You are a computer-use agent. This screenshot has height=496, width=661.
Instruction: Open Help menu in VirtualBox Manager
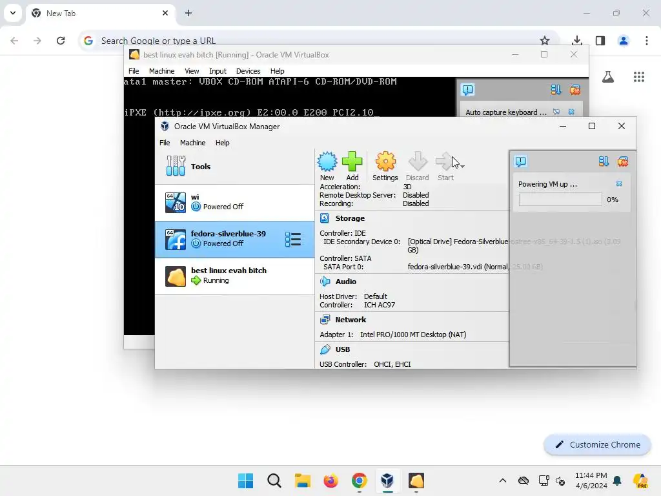(222, 143)
